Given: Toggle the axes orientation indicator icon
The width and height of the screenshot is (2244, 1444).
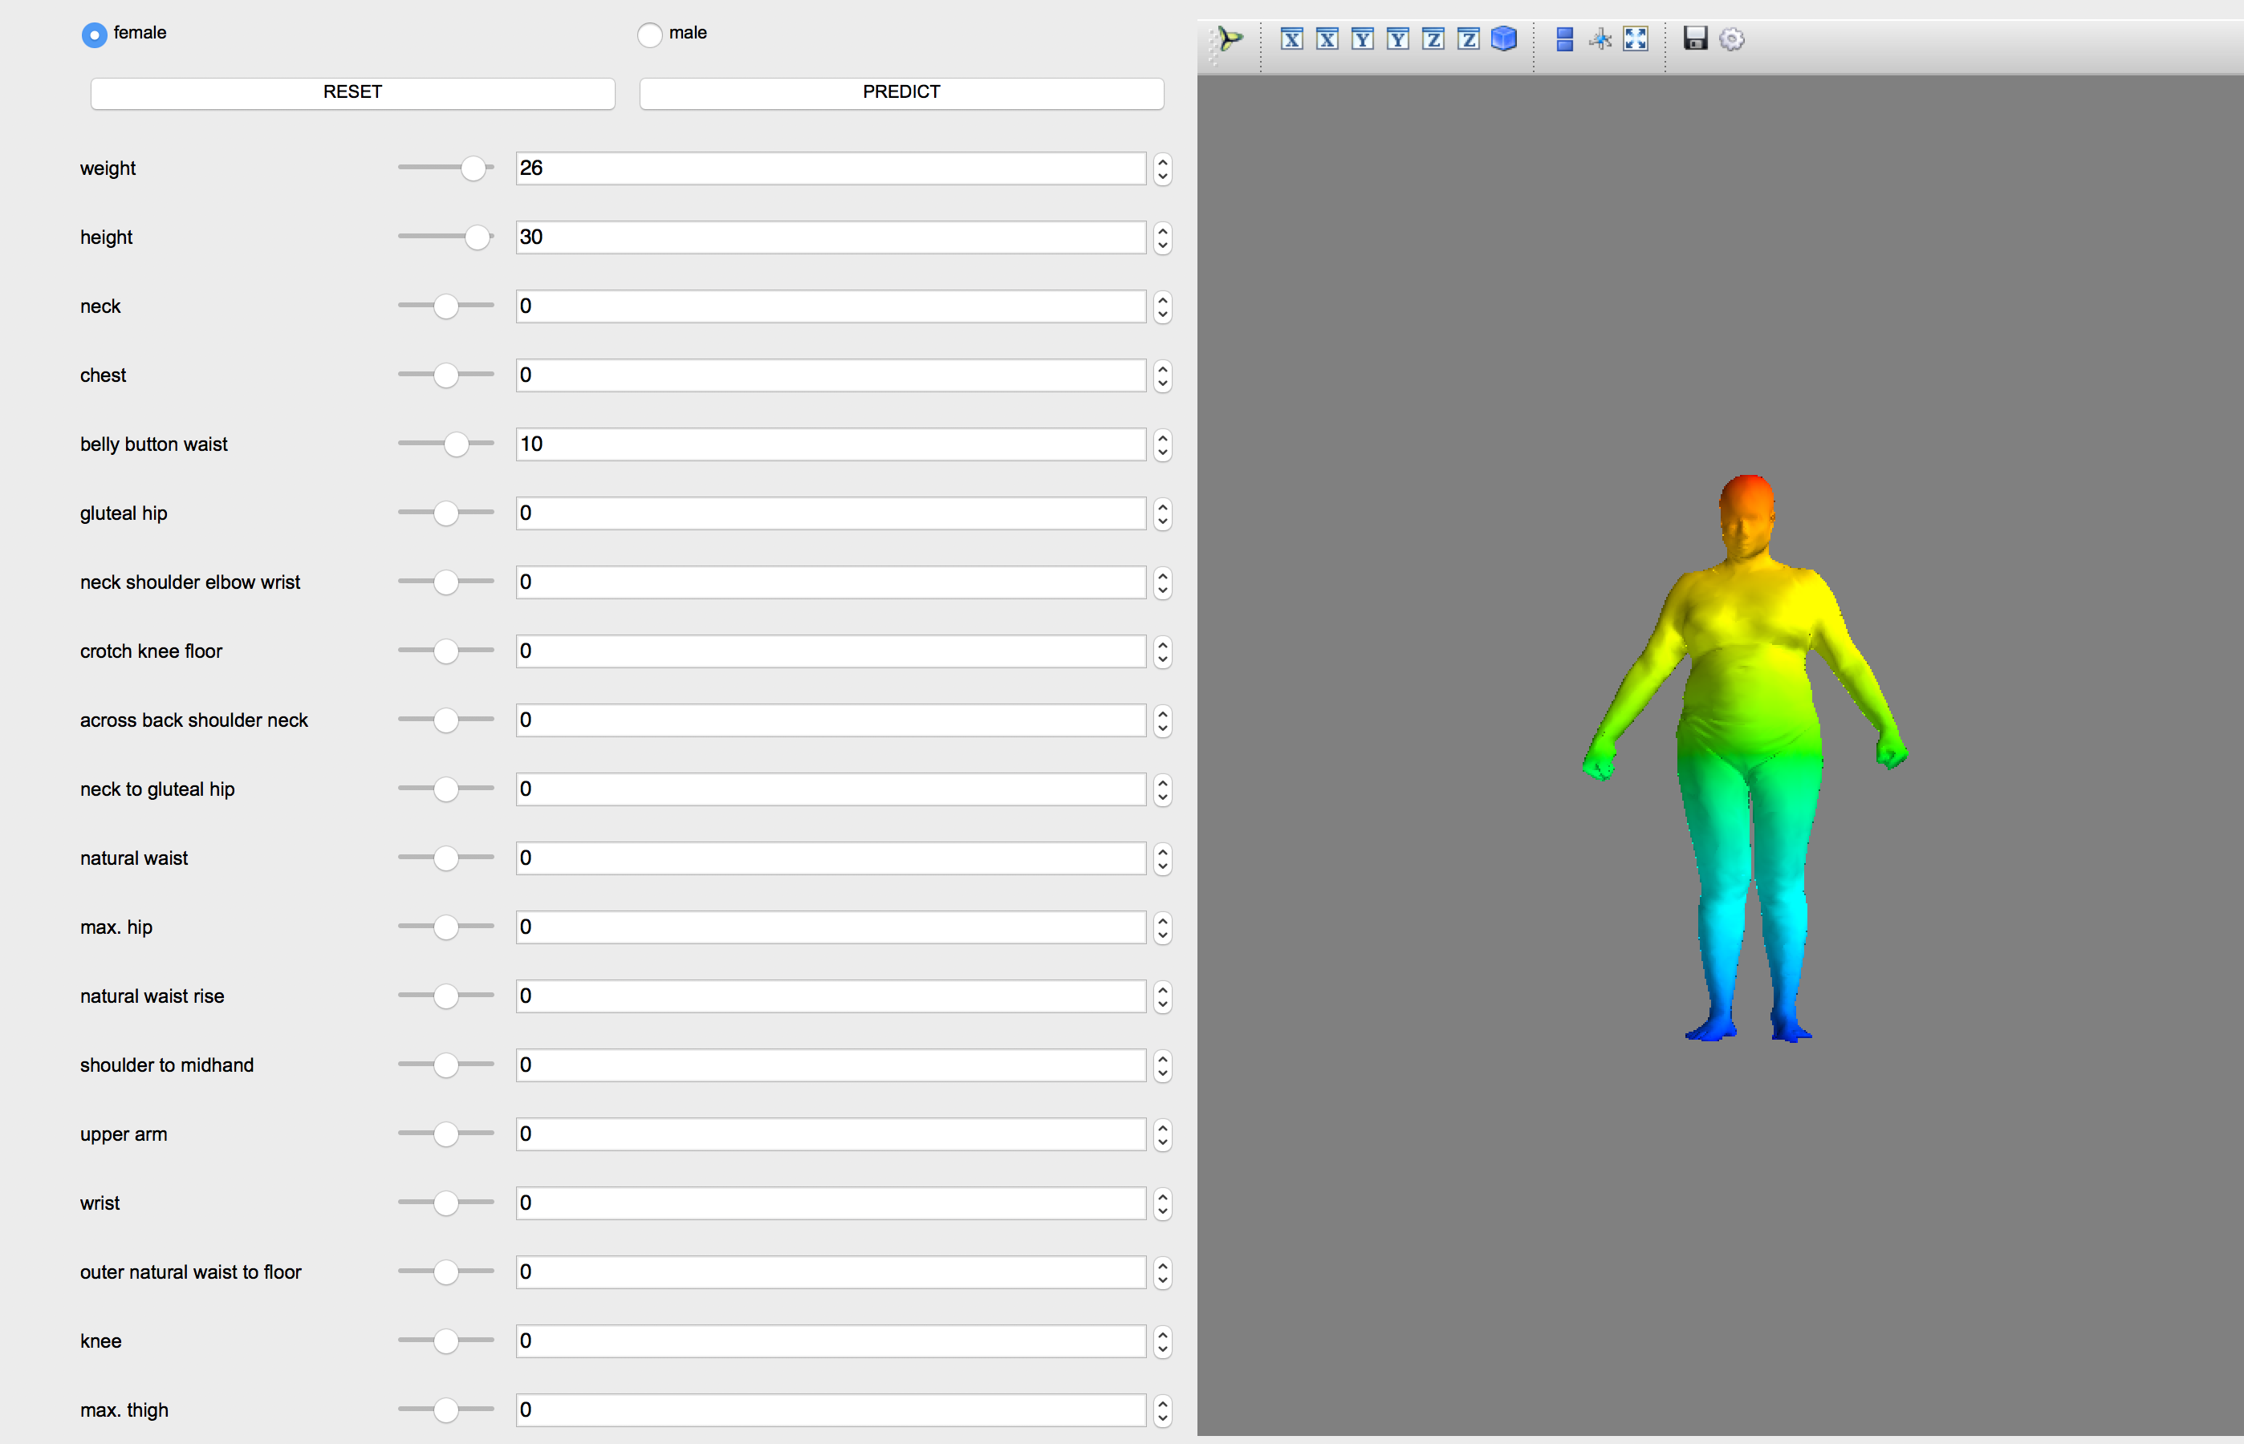Looking at the screenshot, I should 1600,39.
